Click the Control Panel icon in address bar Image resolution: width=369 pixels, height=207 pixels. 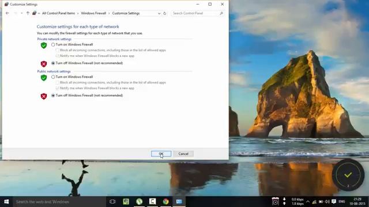(35, 13)
